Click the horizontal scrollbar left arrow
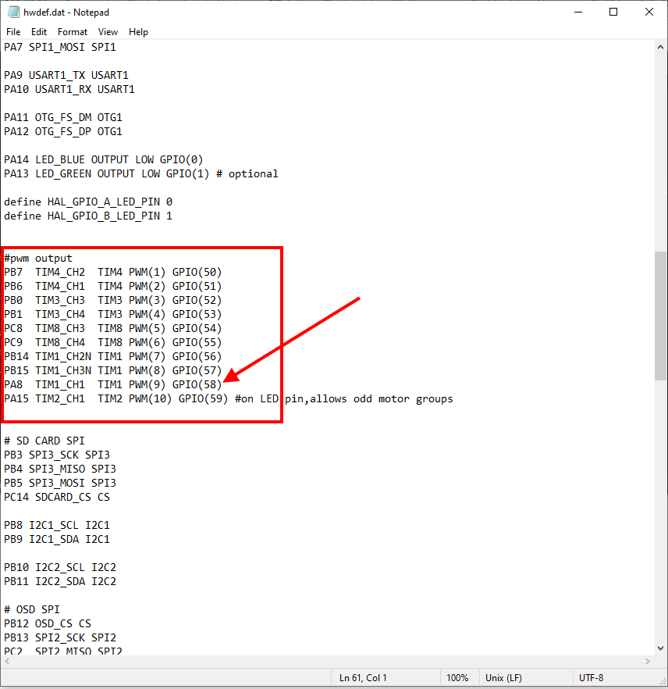This screenshot has height=689, width=668. (x=6, y=662)
